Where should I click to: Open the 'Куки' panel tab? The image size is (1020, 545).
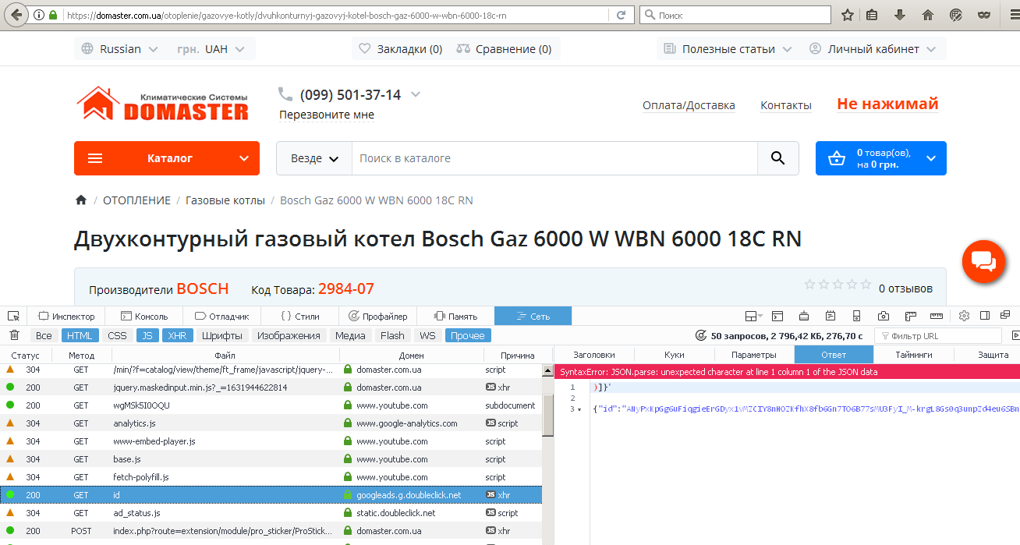(674, 355)
